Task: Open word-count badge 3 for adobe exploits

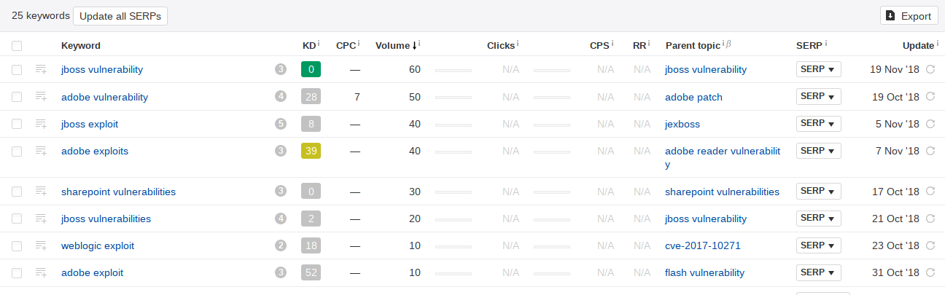Action: (281, 151)
